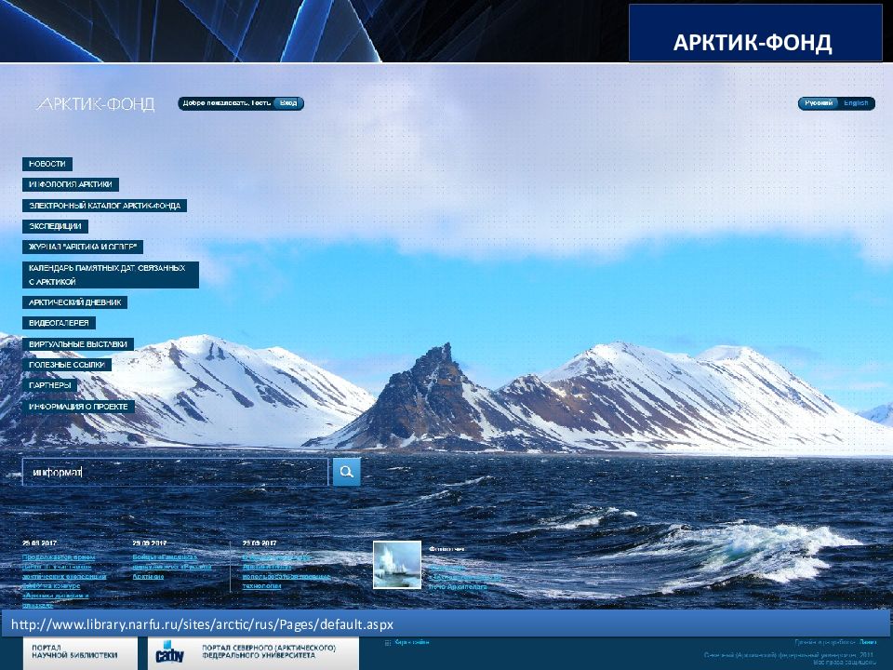Open the Новости menu item
This screenshot has width=893, height=670.
pos(47,164)
